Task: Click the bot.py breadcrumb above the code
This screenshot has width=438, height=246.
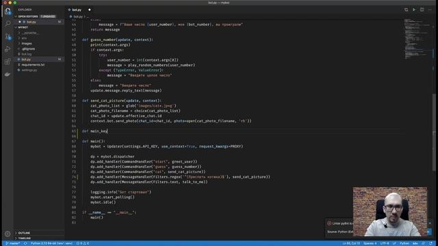Action: (x=77, y=16)
